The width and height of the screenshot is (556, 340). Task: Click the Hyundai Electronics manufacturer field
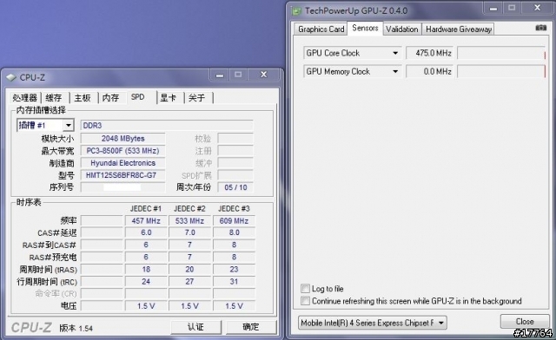(x=122, y=163)
